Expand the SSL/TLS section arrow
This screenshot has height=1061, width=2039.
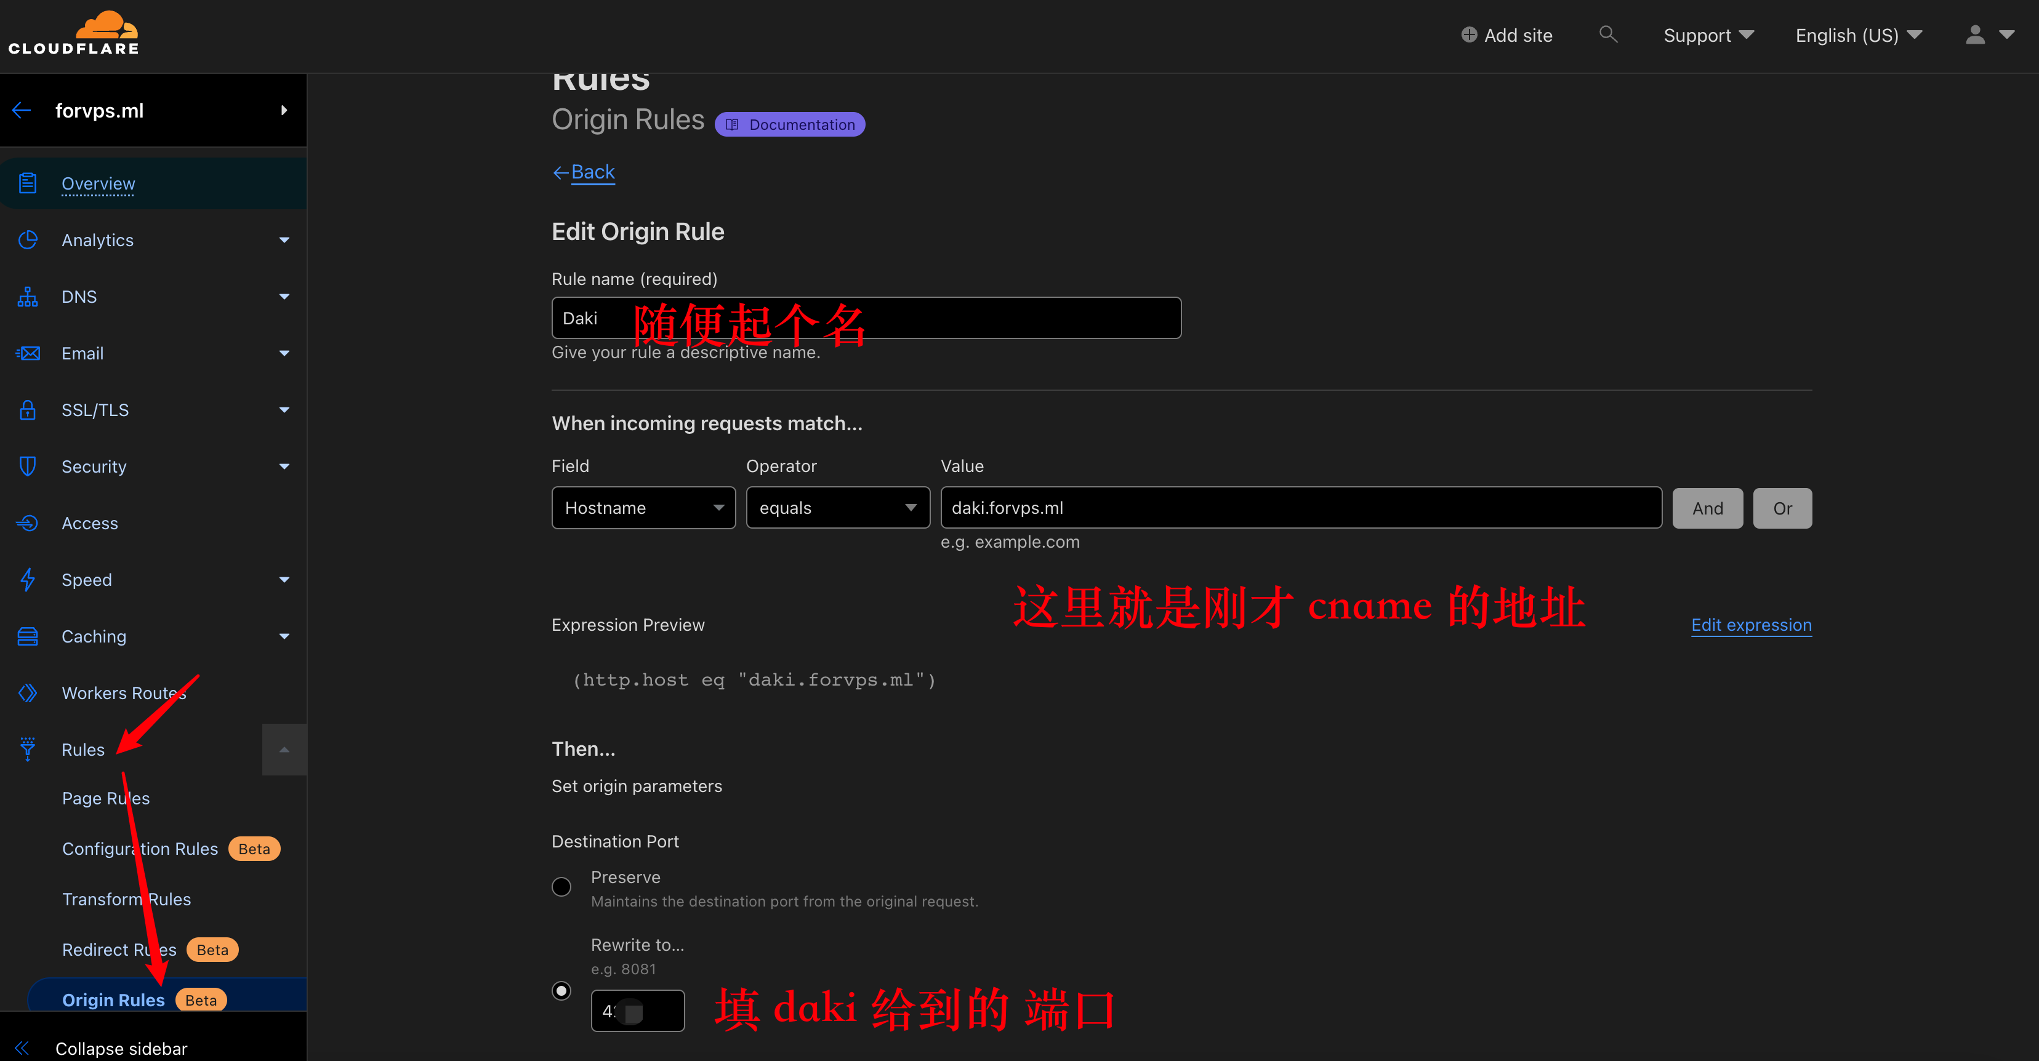point(284,410)
